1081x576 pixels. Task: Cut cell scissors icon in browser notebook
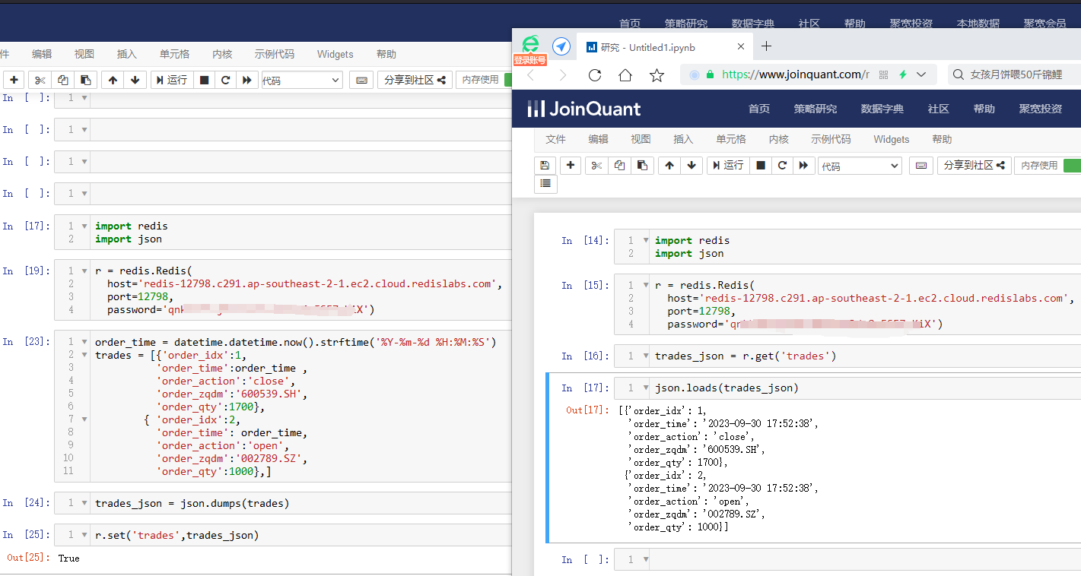[x=597, y=165]
